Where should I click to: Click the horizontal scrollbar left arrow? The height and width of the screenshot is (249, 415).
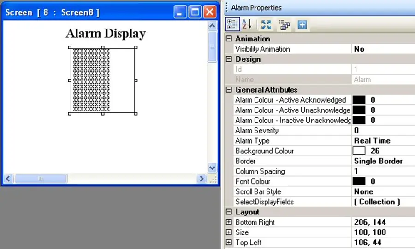pos(8,179)
